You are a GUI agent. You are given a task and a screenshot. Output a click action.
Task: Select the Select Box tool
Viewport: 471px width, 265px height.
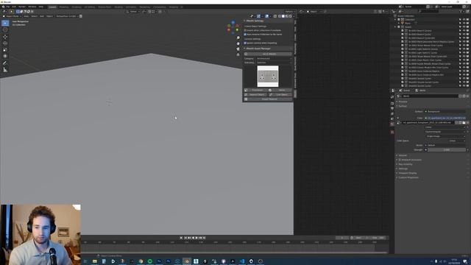pos(5,23)
